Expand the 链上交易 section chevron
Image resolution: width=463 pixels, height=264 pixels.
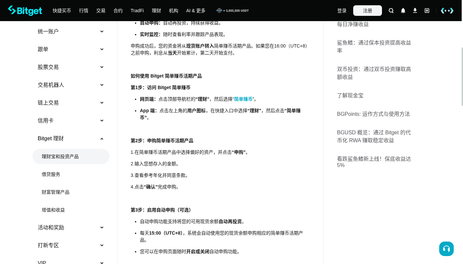tap(102, 103)
